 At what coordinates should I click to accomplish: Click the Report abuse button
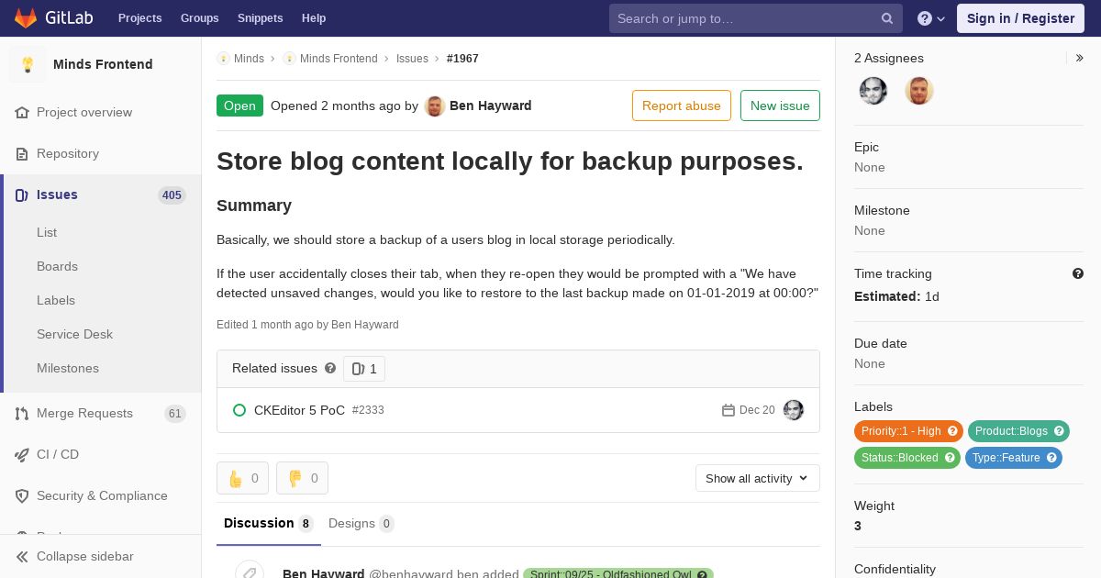pyautogui.click(x=681, y=106)
